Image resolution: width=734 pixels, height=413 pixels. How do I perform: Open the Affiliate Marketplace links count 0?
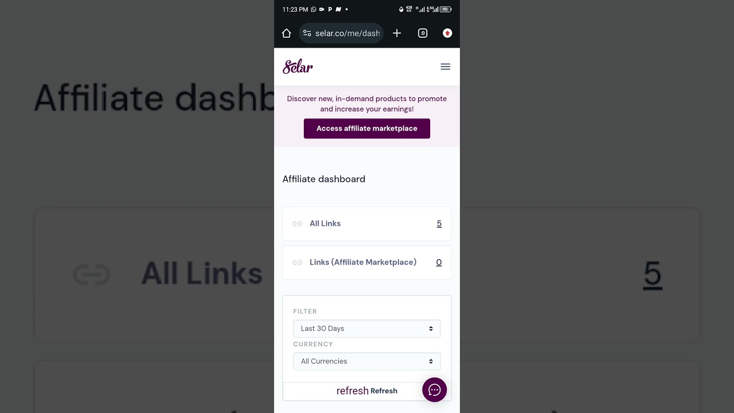439,262
